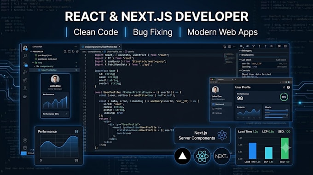The height and width of the screenshot is (175, 313).
Task: Click the Continue debug toolbar icon
Action: tap(242, 46)
